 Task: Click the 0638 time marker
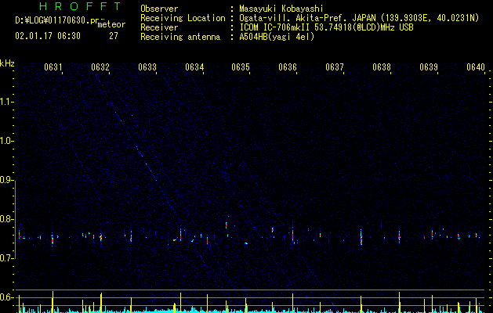point(382,67)
